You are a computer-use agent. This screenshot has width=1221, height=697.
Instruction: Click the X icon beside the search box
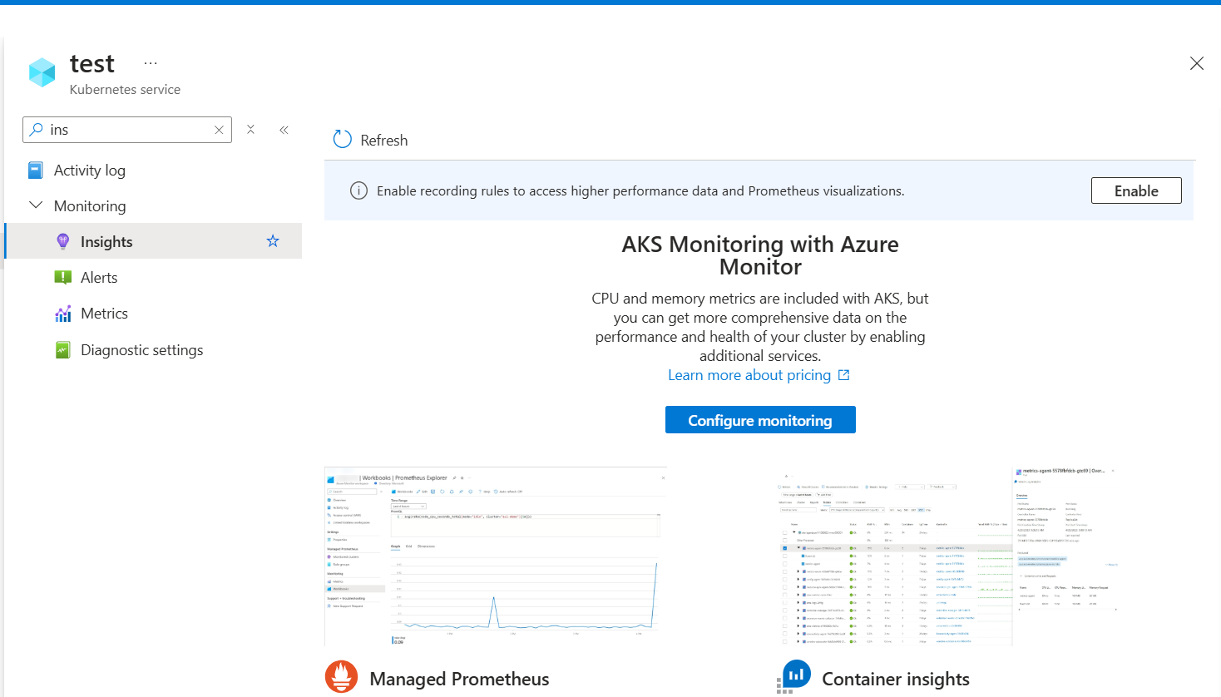point(250,129)
